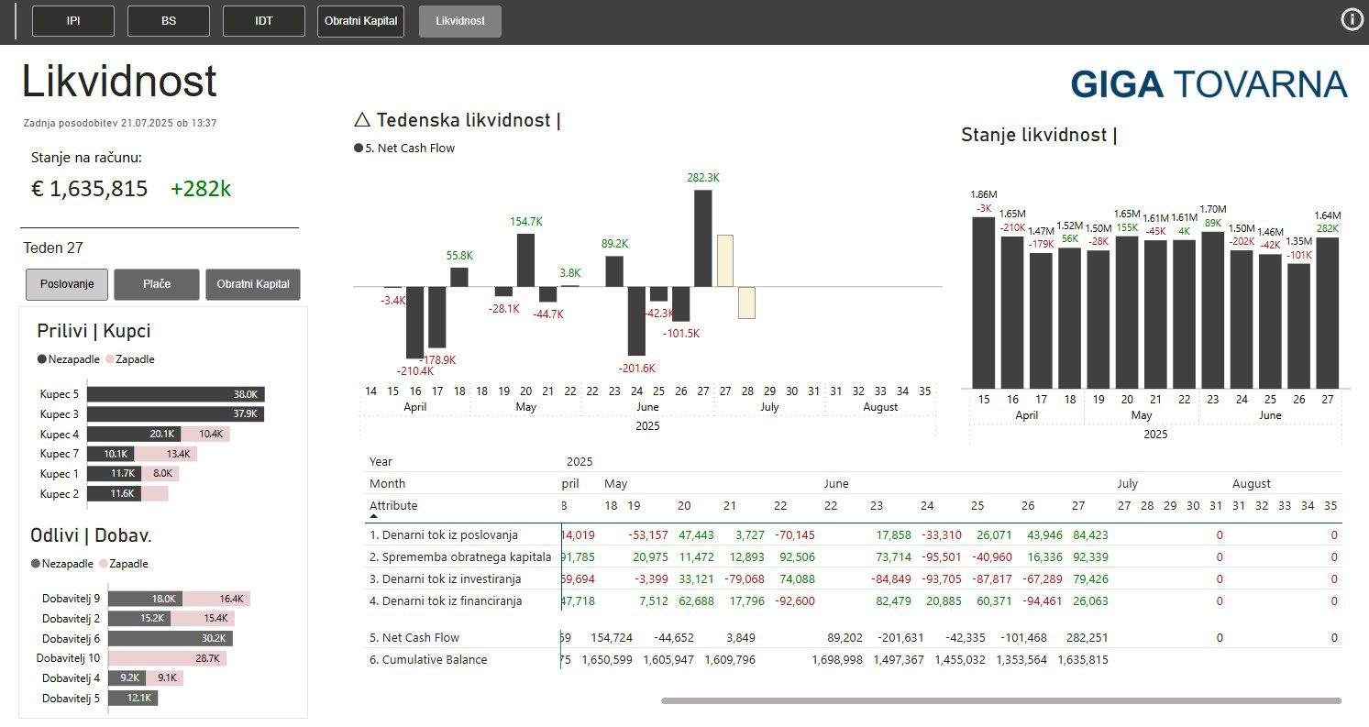Open the info icon in the top-right corner
This screenshot has width=1369, height=727.
(1351, 18)
